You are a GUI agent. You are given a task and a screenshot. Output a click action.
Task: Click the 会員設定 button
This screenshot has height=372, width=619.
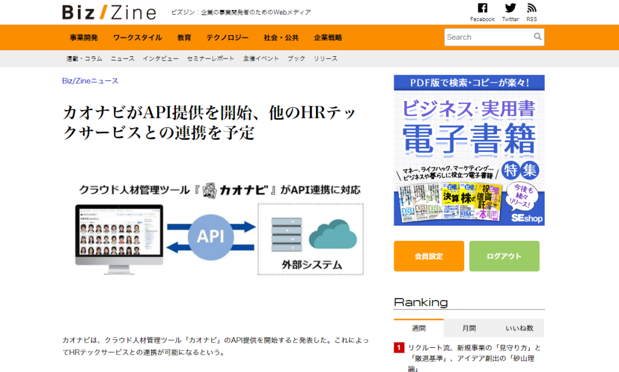[x=429, y=256]
